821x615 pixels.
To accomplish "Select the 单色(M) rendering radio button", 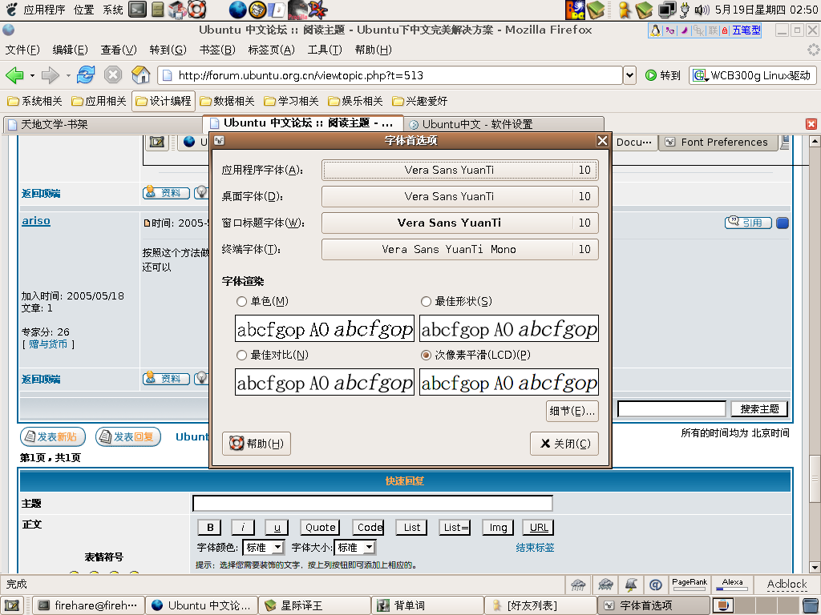I will [241, 301].
